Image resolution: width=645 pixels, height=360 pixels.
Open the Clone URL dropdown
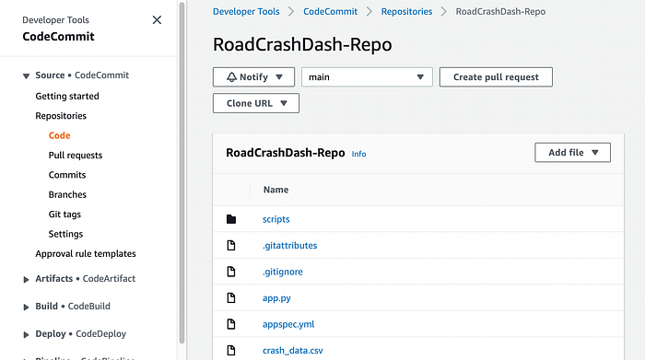(x=256, y=103)
